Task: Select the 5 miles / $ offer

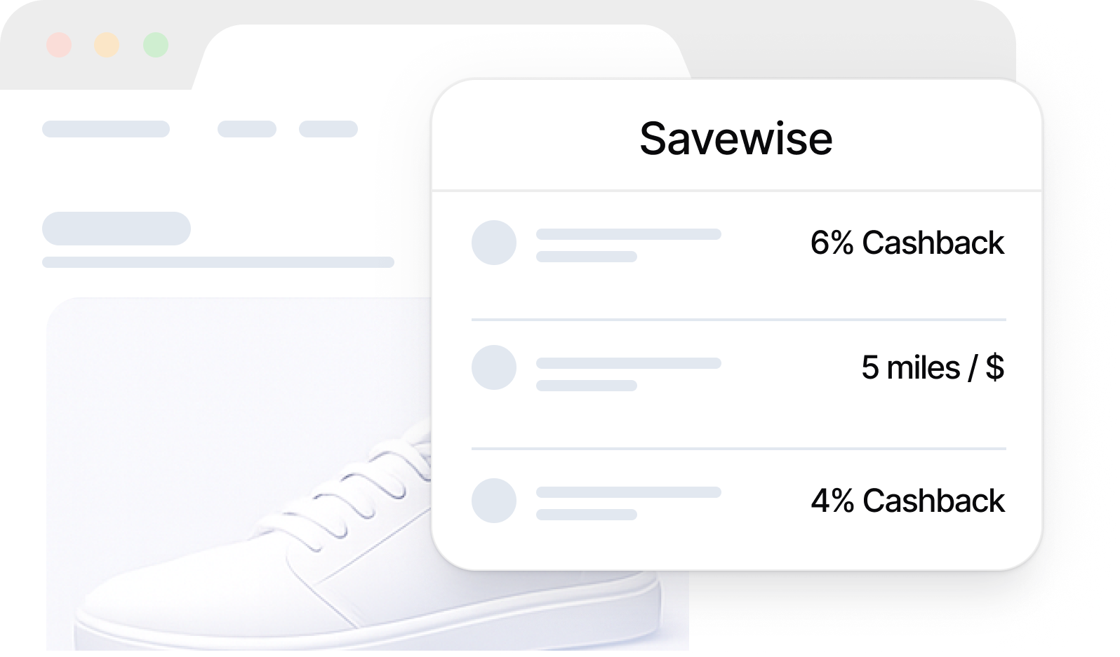Action: 932,368
